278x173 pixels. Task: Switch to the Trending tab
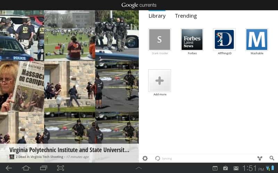pyautogui.click(x=186, y=16)
